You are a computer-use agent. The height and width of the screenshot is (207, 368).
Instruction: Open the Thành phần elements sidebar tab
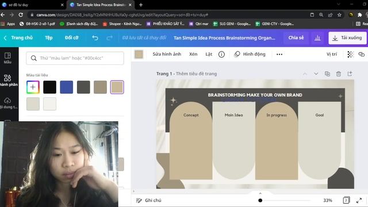tap(9, 80)
